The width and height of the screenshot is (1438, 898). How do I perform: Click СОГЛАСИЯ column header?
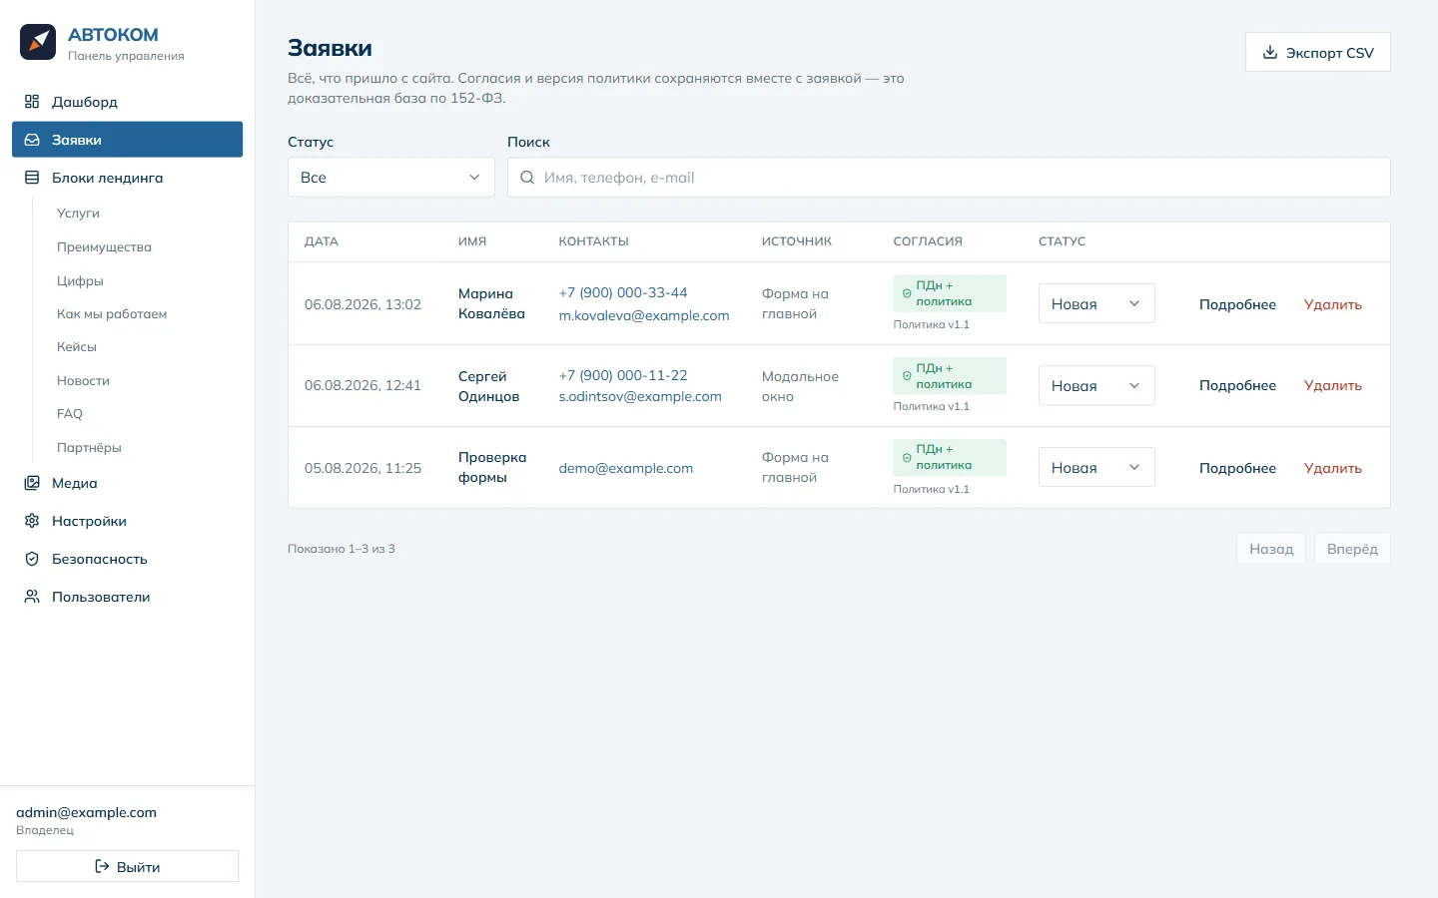pos(928,241)
